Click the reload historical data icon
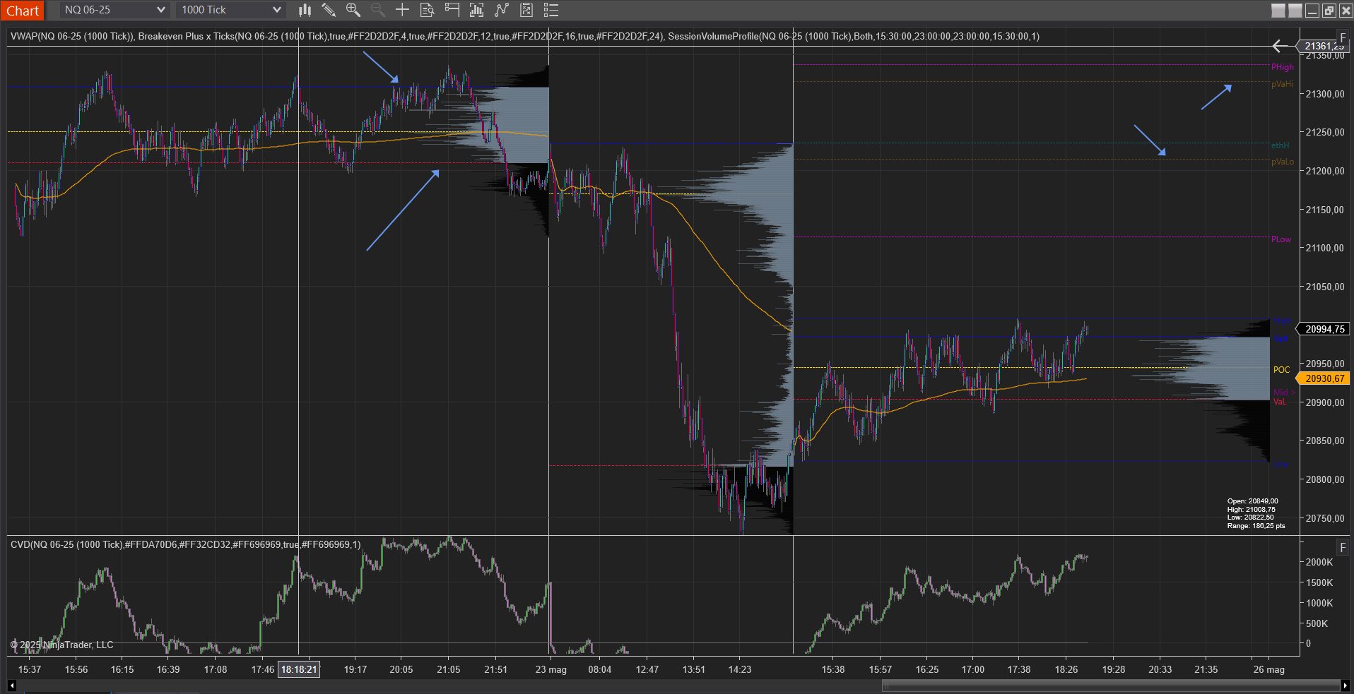 click(x=526, y=10)
